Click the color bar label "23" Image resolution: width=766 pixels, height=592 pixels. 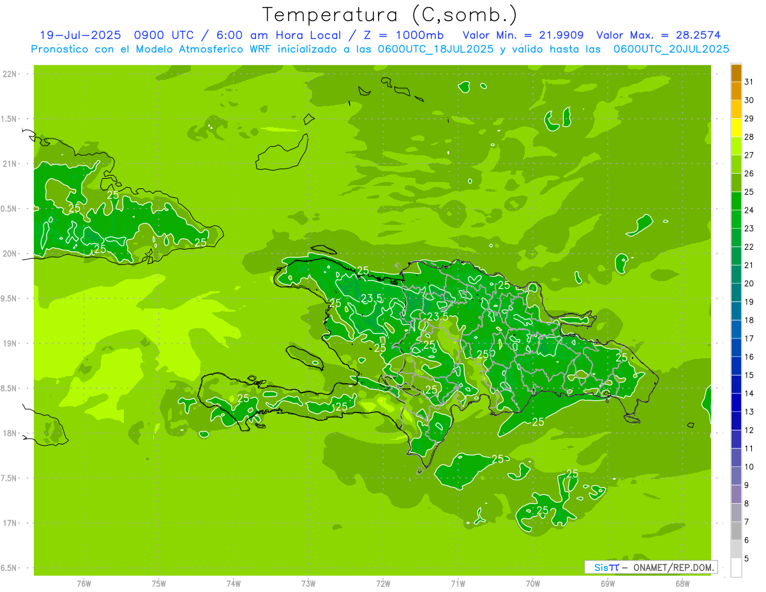pos(749,229)
